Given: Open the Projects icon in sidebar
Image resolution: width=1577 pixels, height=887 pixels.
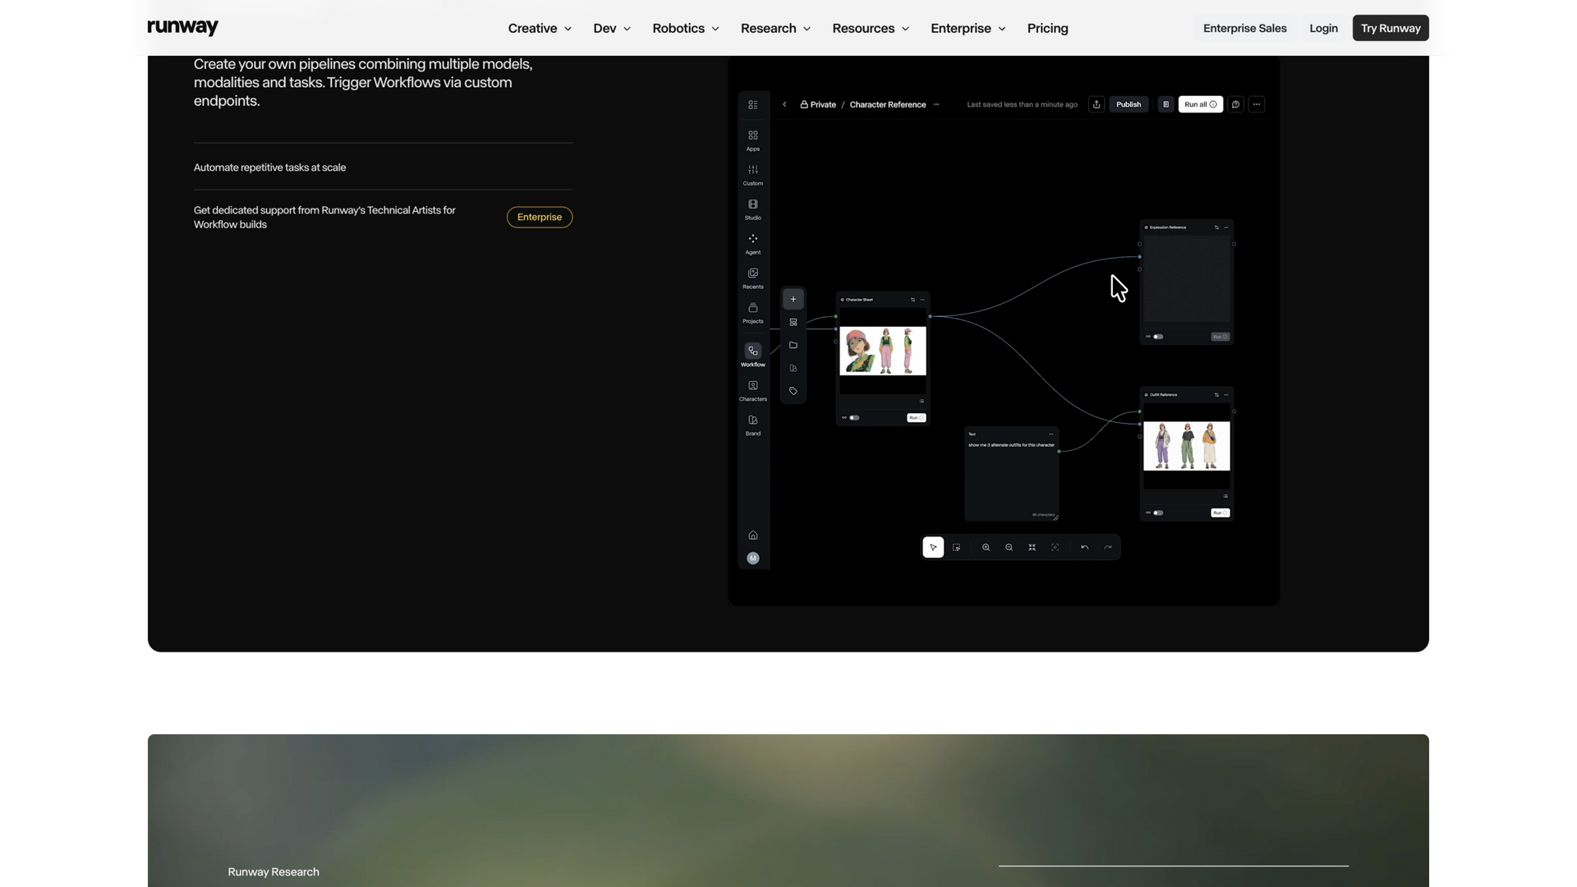Looking at the screenshot, I should pos(752,308).
